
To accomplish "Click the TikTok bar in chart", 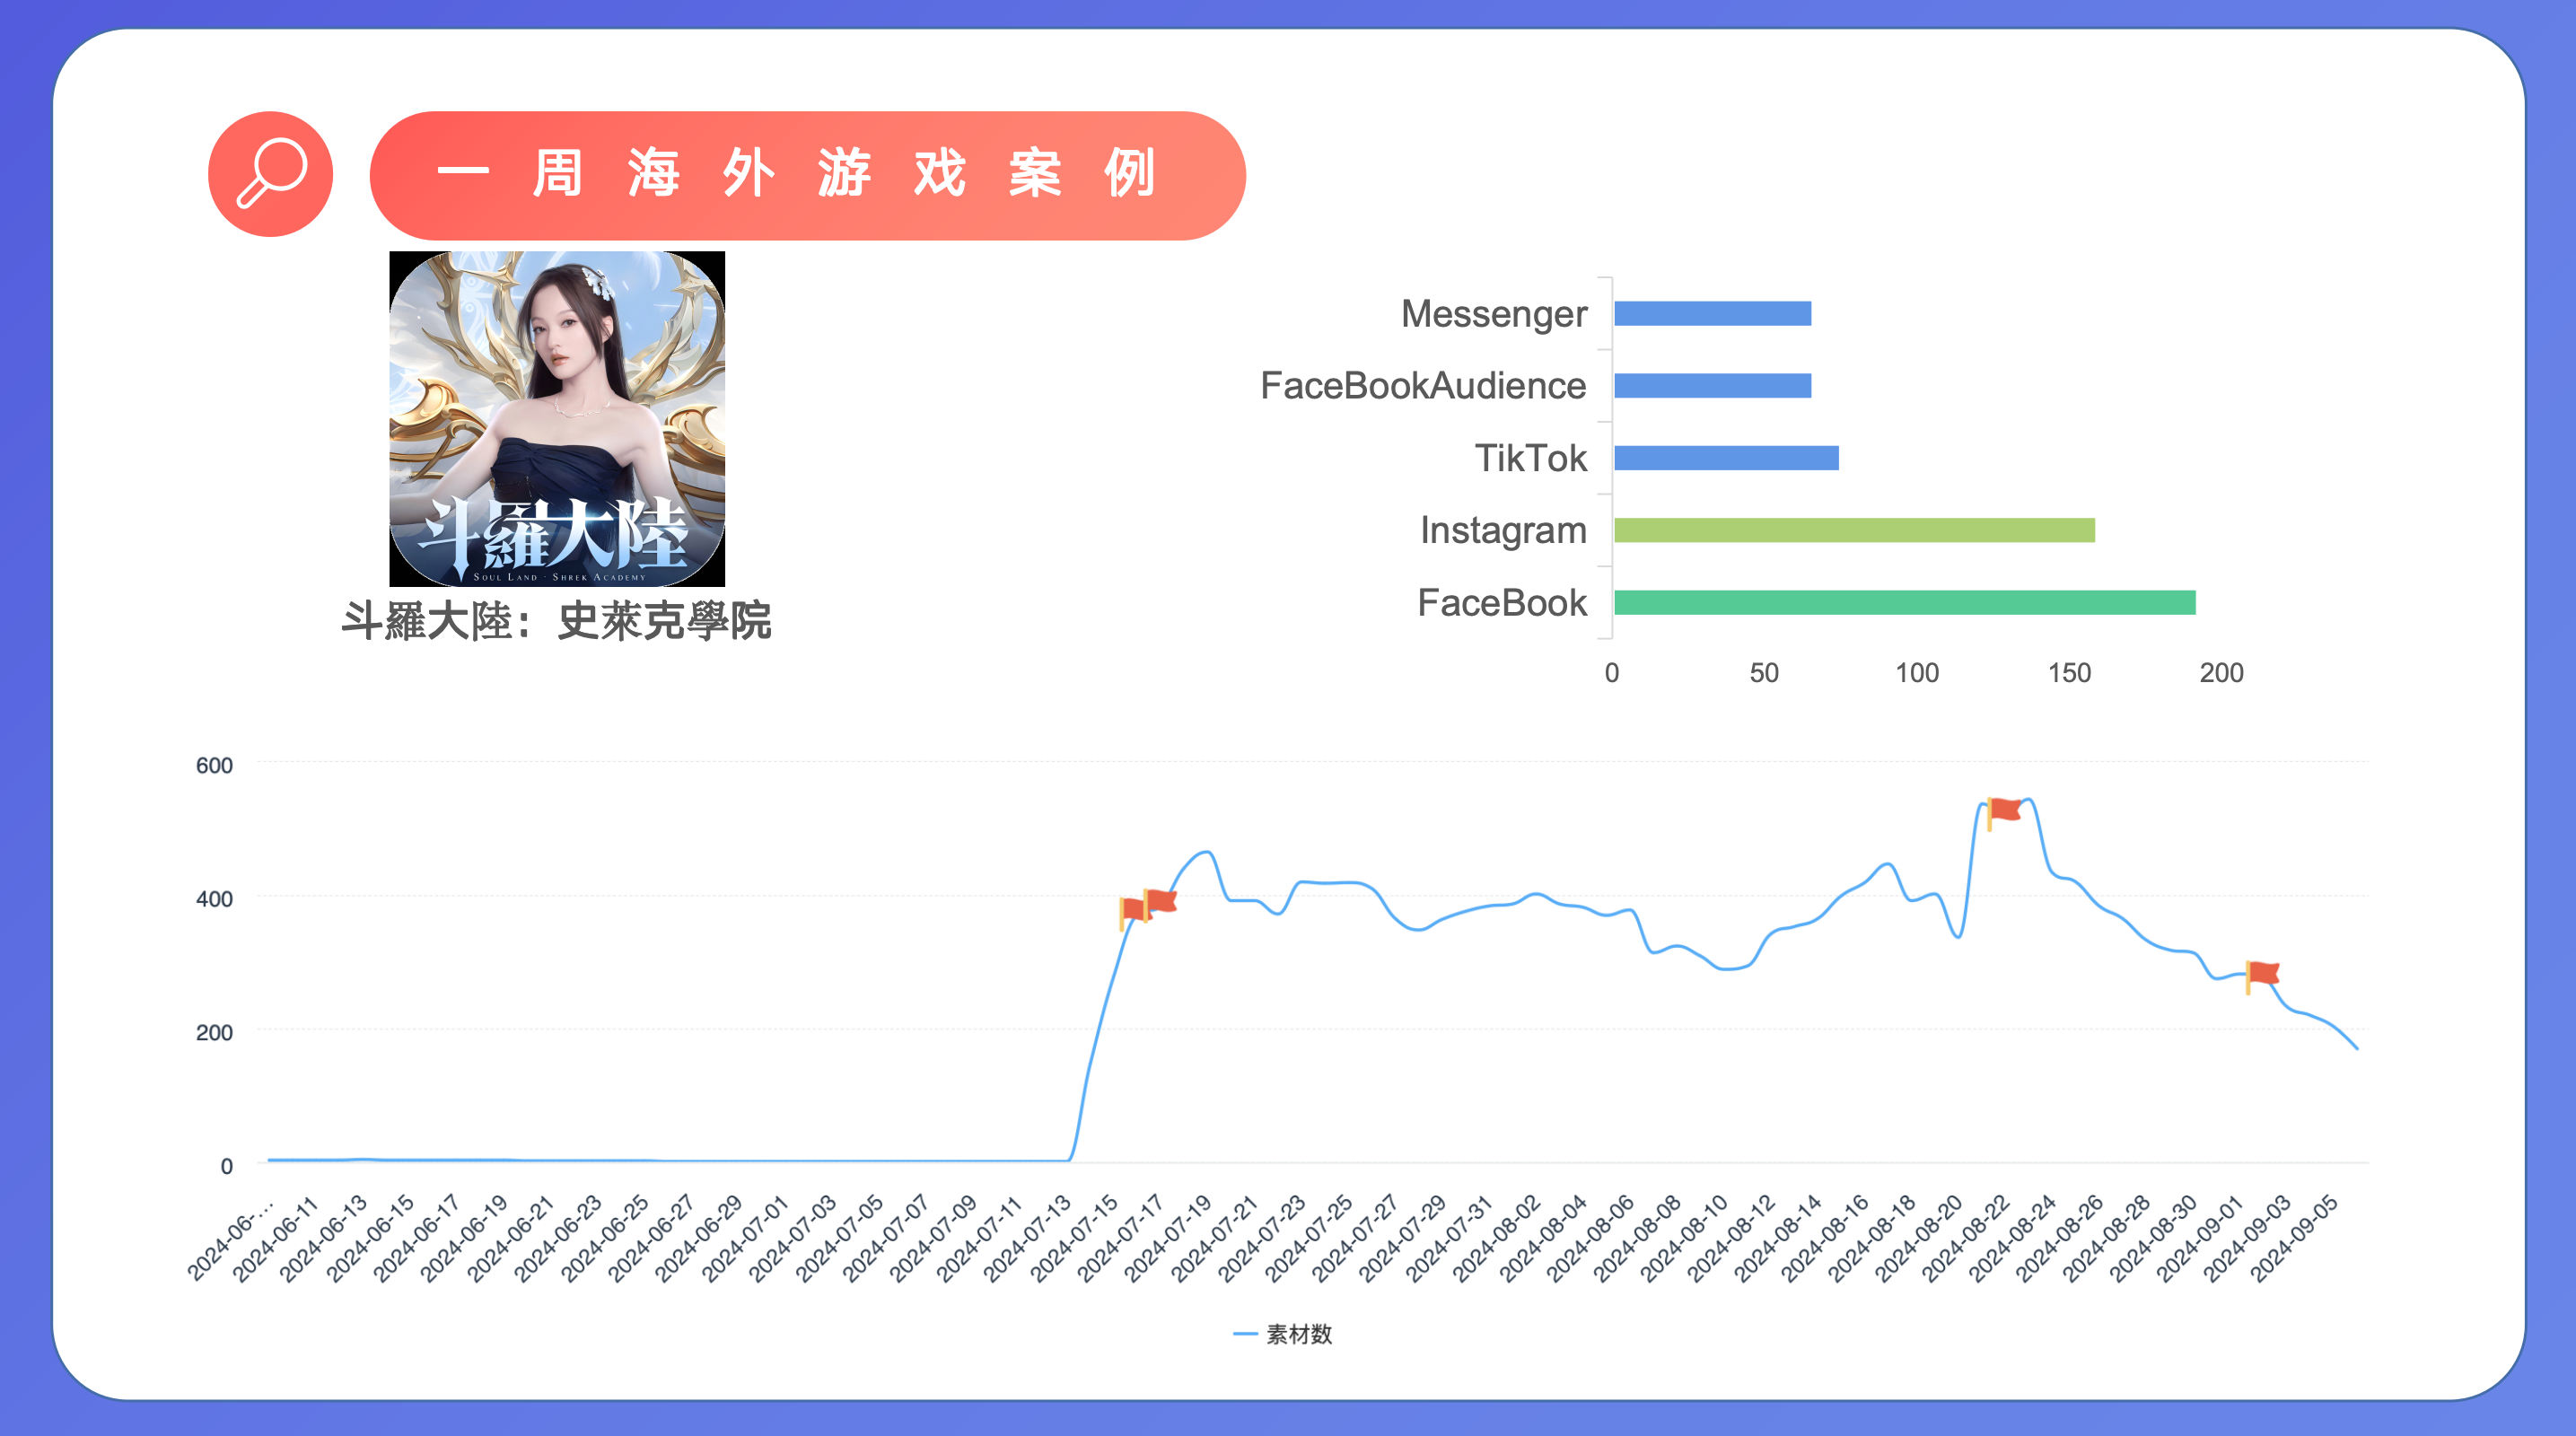I will [x=1726, y=458].
